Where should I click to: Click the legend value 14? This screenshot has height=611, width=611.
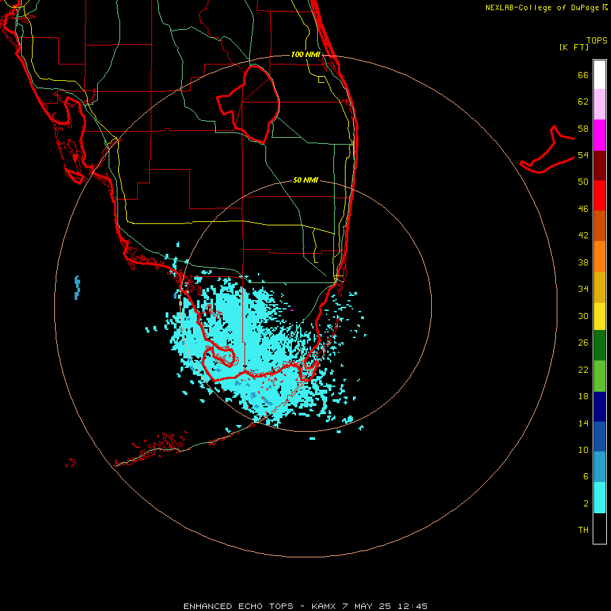tap(583, 423)
